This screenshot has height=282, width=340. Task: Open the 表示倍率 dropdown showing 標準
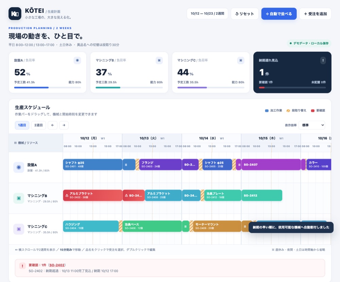[x=312, y=125]
